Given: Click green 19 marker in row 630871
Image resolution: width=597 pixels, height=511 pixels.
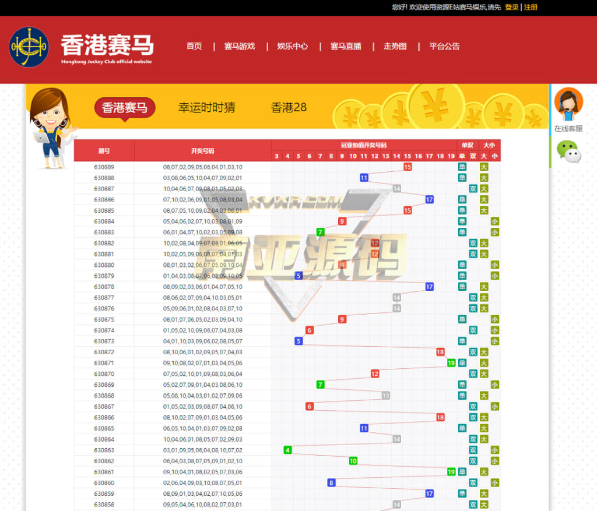Looking at the screenshot, I should [451, 363].
